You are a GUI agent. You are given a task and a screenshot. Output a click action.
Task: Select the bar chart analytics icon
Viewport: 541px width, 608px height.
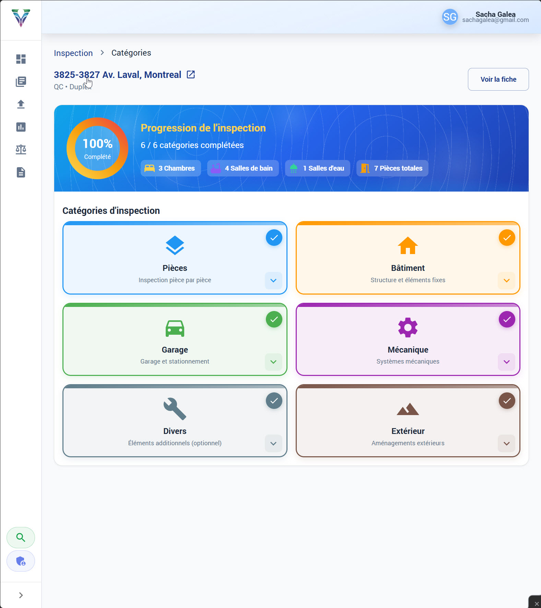pyautogui.click(x=21, y=127)
